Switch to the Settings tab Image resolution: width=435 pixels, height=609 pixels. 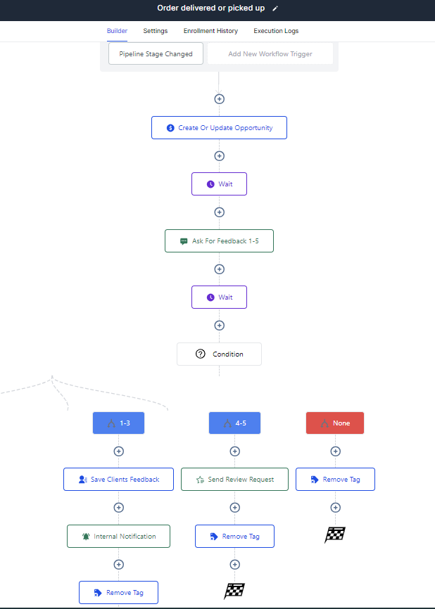pyautogui.click(x=155, y=31)
